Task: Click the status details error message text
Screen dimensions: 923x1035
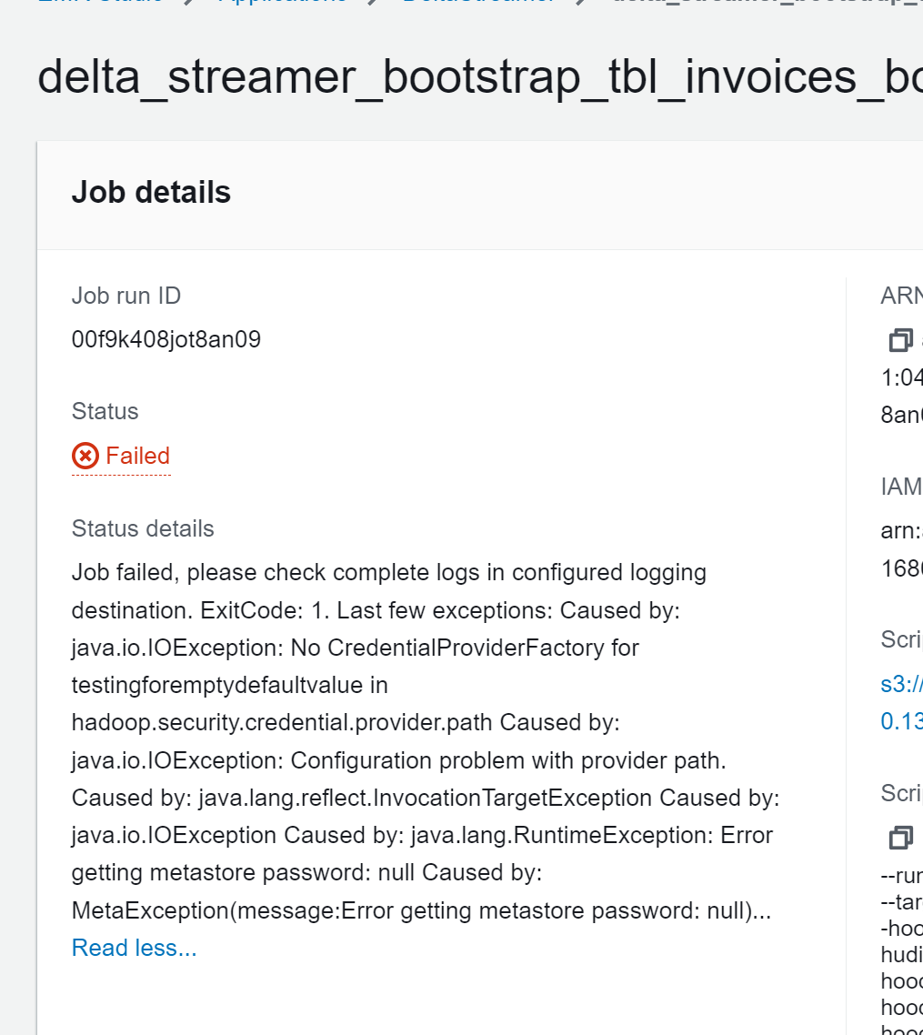Action: (426, 741)
